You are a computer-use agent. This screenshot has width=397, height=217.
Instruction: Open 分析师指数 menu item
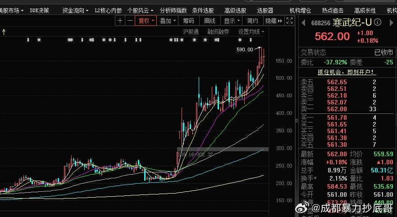click(173, 10)
